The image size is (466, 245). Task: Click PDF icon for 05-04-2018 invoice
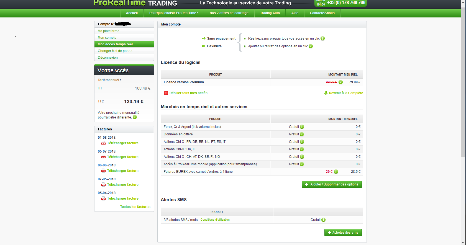pyautogui.click(x=103, y=198)
